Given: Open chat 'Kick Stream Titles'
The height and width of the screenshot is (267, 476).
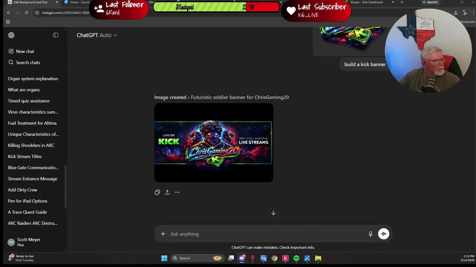Looking at the screenshot, I should point(25,156).
